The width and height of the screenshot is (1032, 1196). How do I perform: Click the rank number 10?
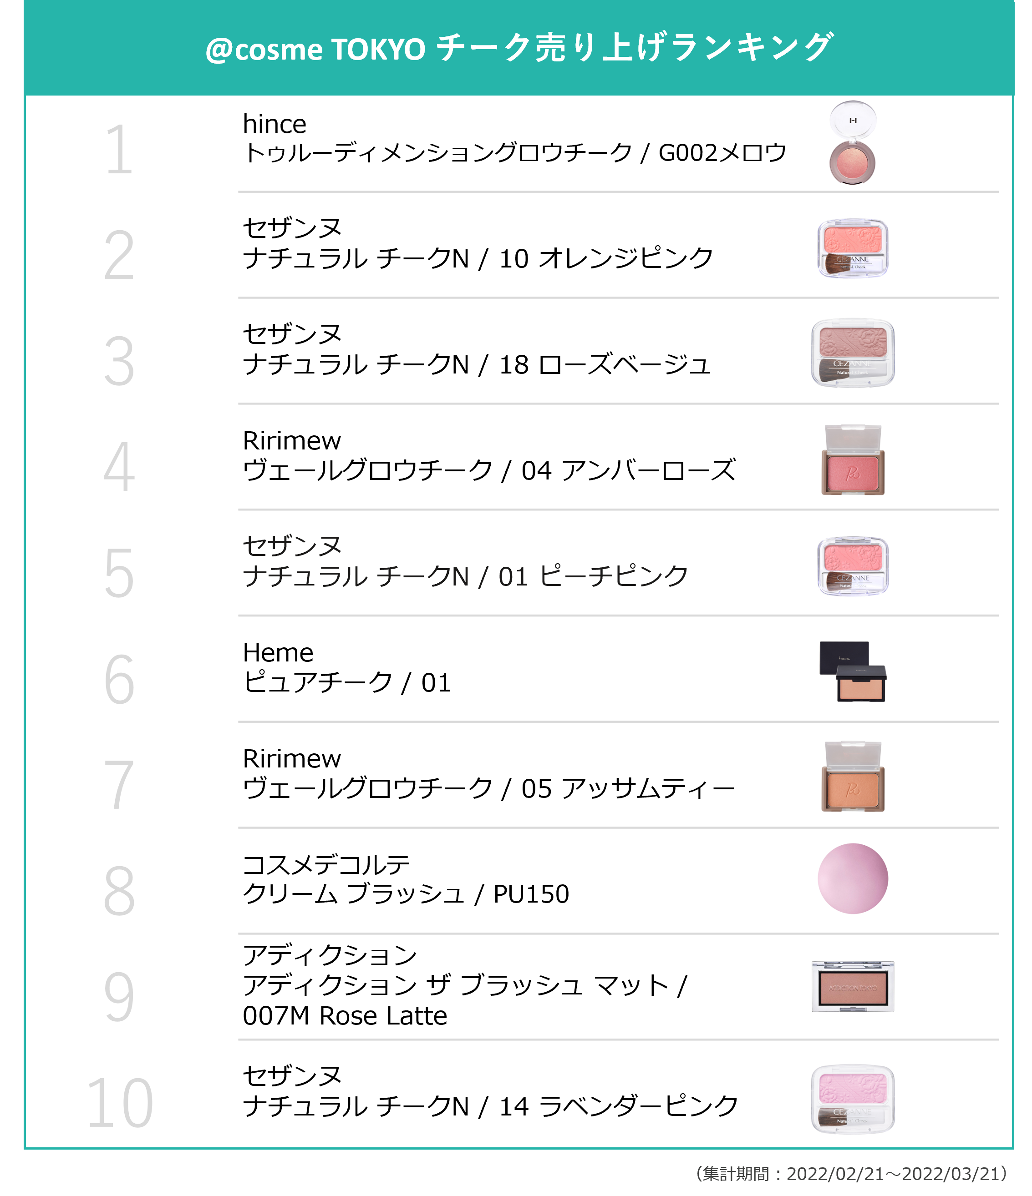(119, 1103)
